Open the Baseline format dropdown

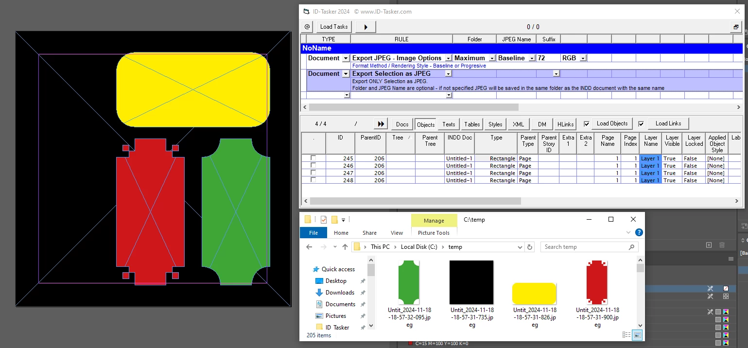(532, 58)
